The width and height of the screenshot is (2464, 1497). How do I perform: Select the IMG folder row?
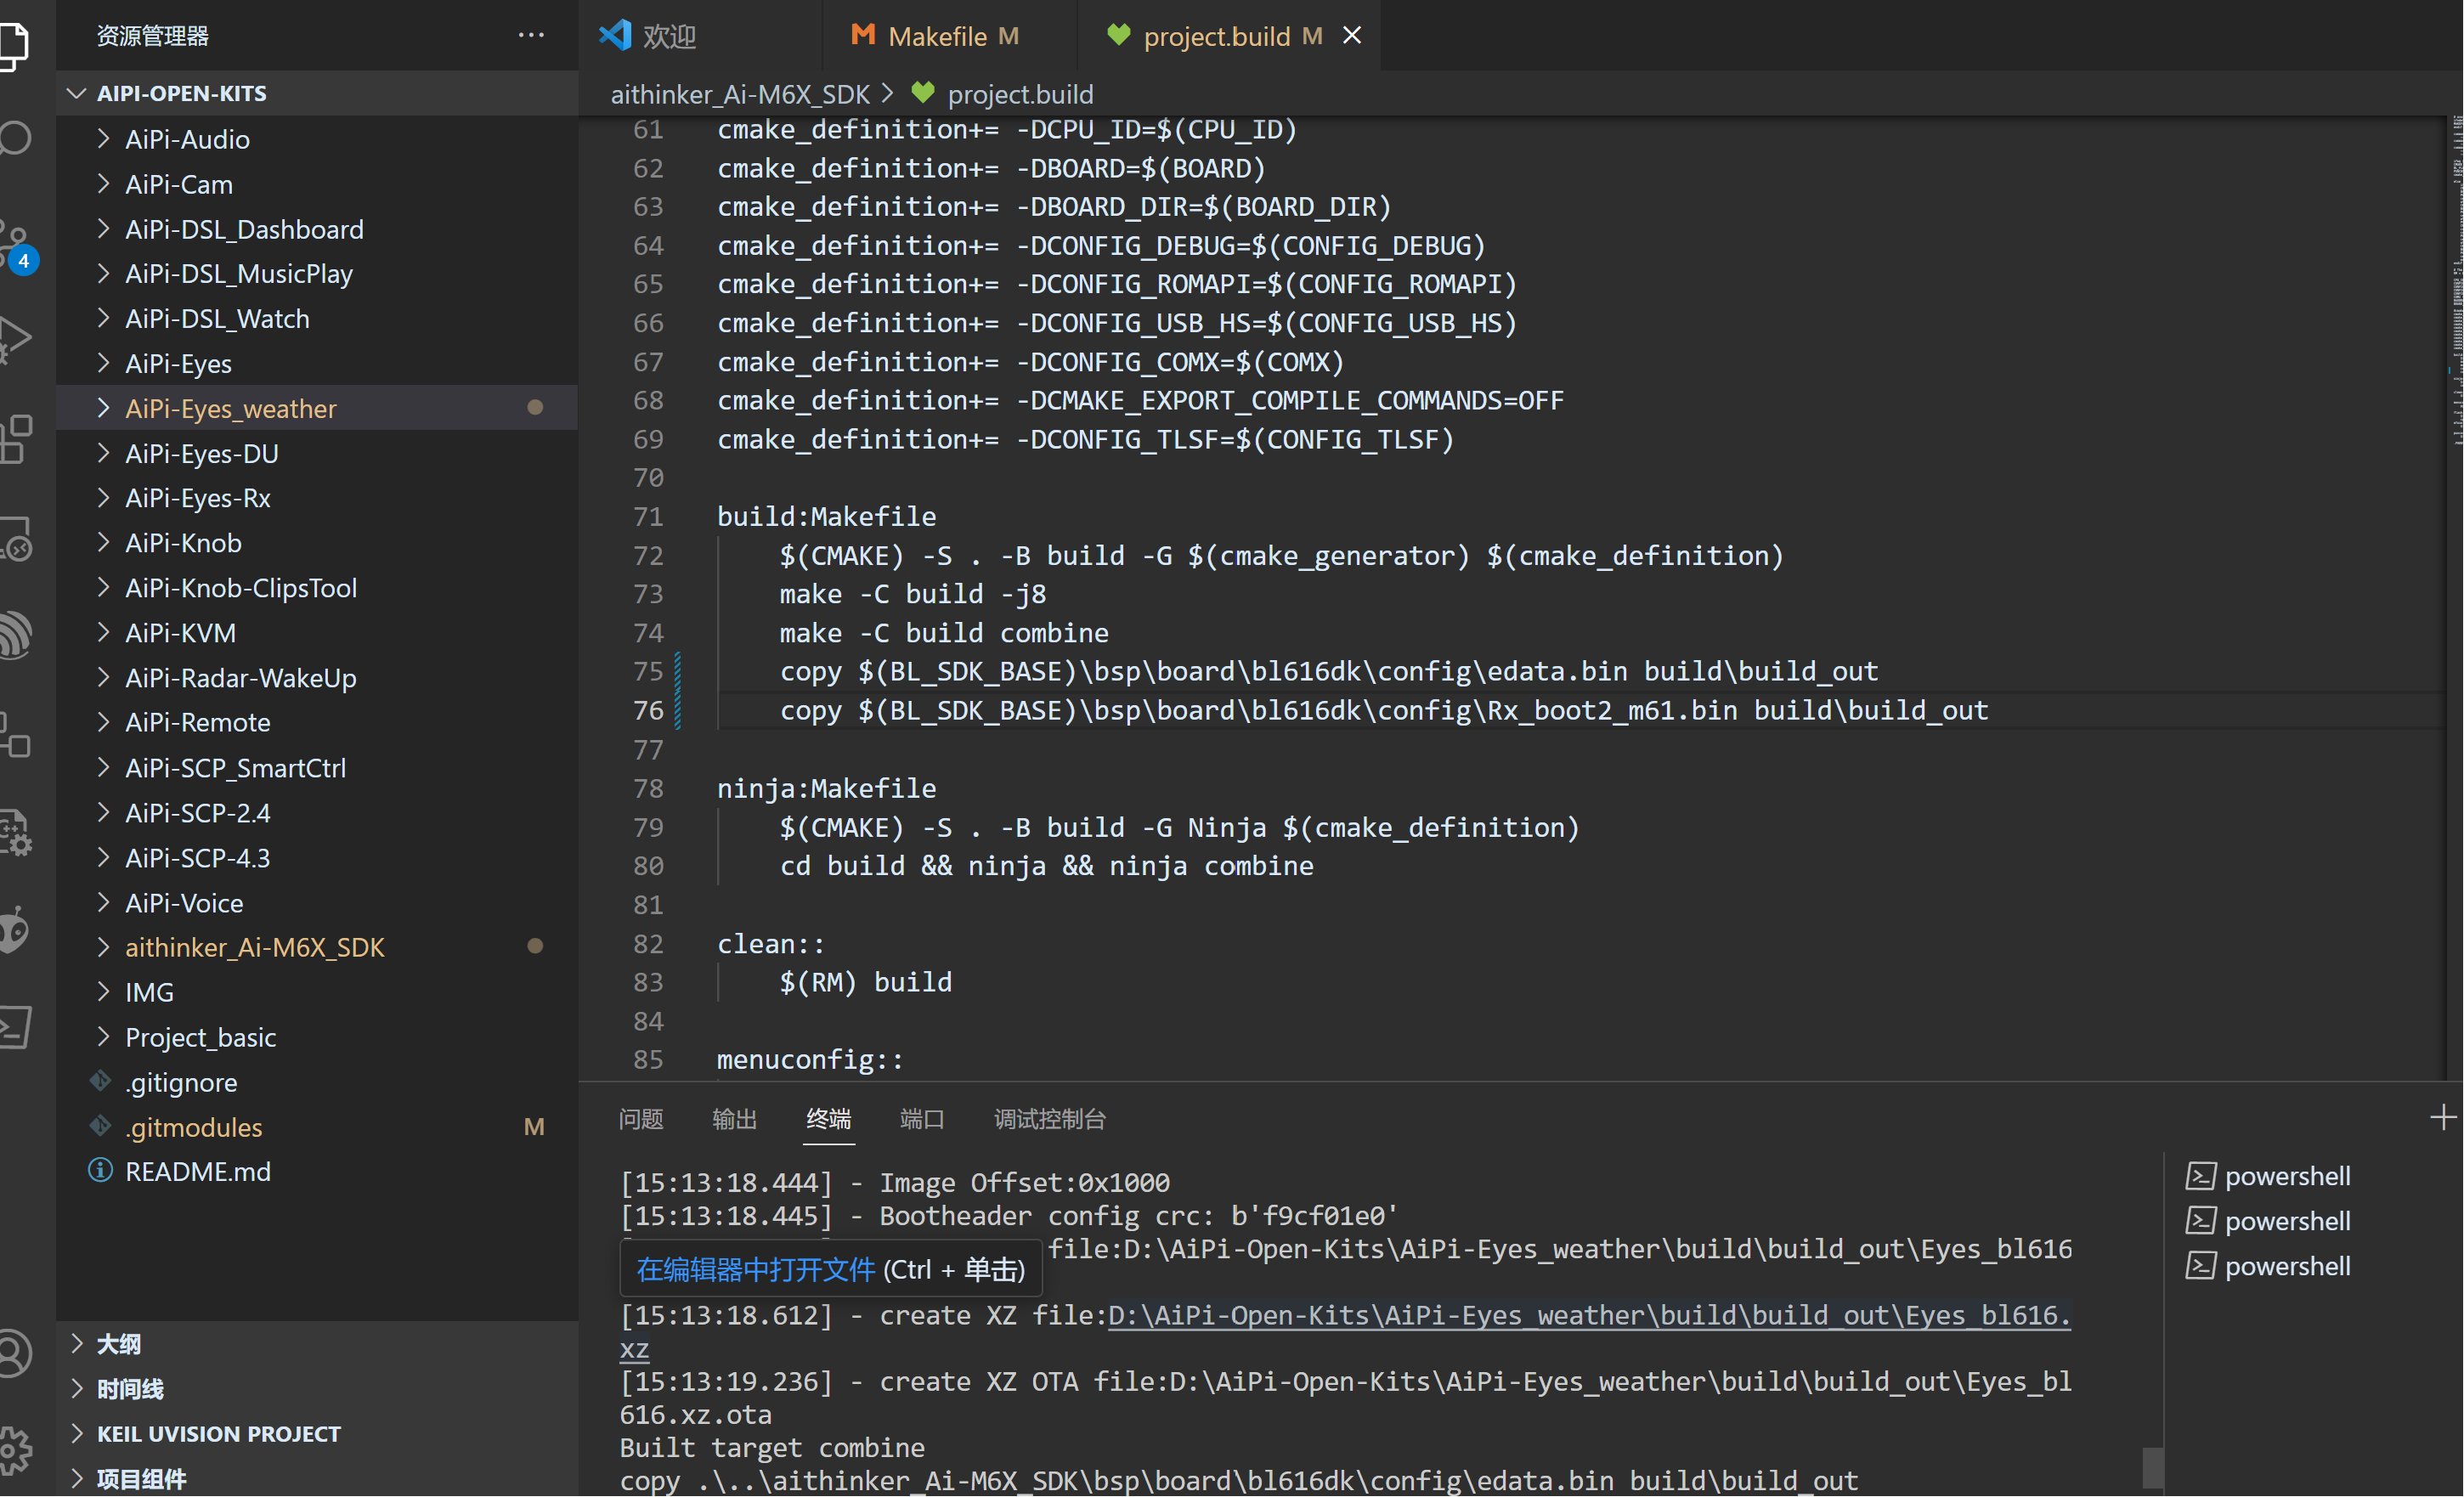point(316,992)
